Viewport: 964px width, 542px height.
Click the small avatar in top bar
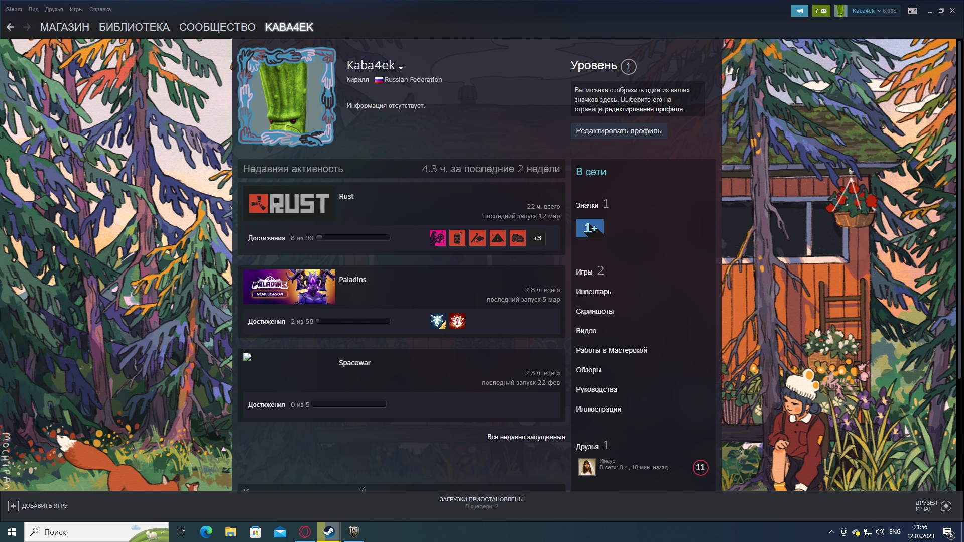(x=840, y=10)
